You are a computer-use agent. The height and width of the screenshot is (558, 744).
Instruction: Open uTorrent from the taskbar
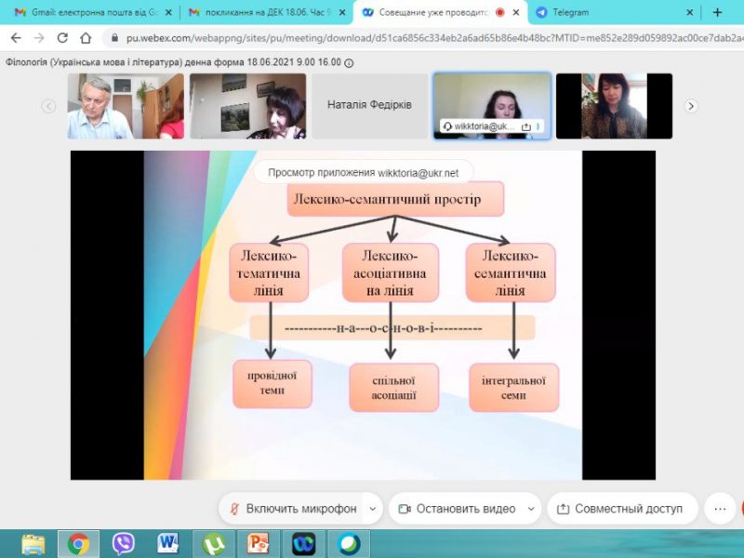click(213, 543)
